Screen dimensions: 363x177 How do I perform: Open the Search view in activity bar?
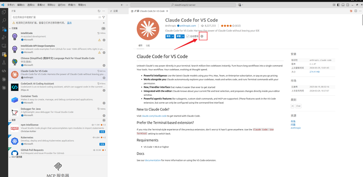click(x=4, y=21)
